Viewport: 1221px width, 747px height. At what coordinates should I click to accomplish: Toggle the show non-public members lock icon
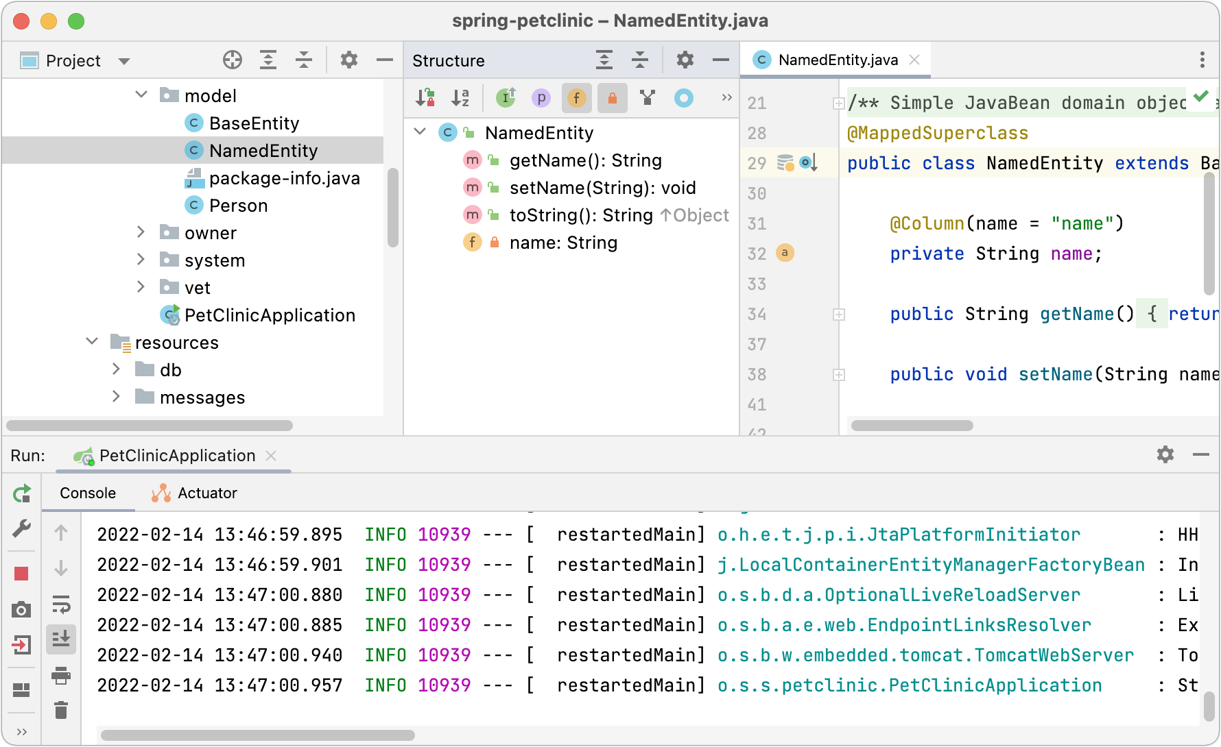coord(613,98)
